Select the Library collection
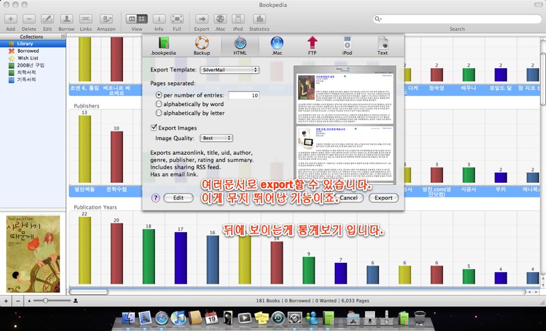Image resolution: width=546 pixels, height=331 pixels. pyautogui.click(x=33, y=43)
